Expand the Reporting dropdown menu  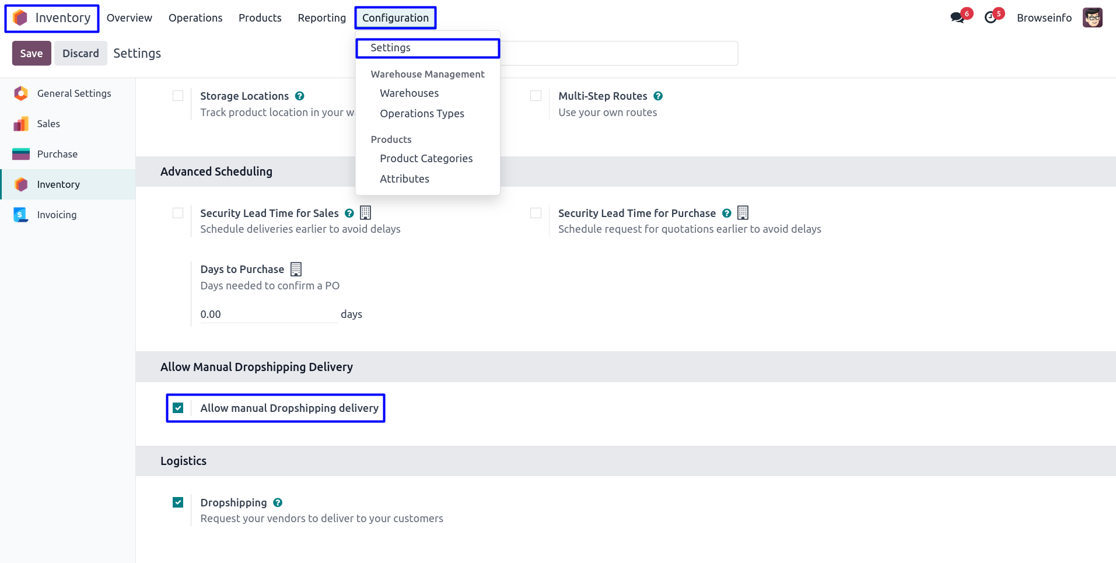(321, 18)
